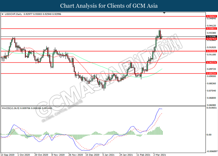The width and height of the screenshot is (218, 156).
Task: Select the 0.91516 red price label
Action: (211, 51)
